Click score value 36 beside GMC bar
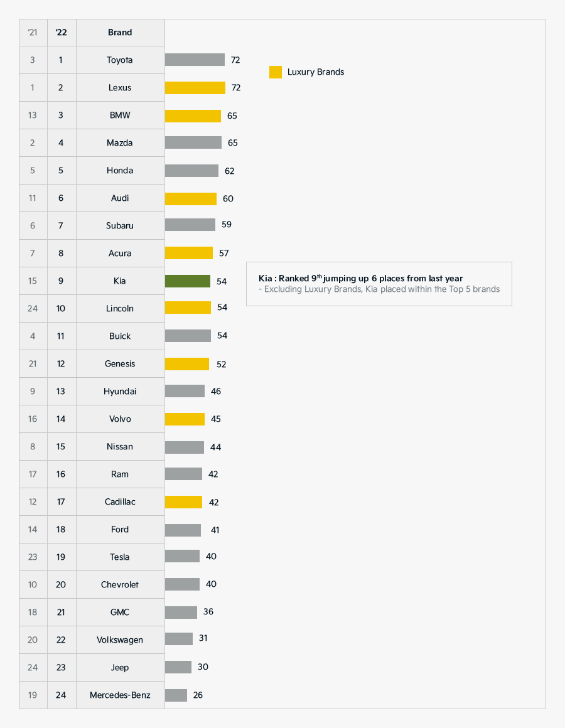The image size is (565, 728). point(208,611)
